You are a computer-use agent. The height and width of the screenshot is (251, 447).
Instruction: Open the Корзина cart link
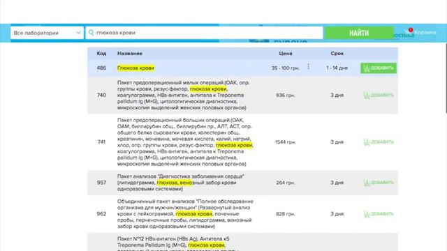tap(425, 33)
